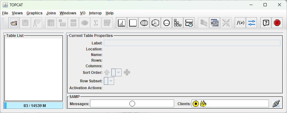This screenshot has height=113, width=287.
Task: Open Column Statistics sigma icon
Action: tap(96, 23)
